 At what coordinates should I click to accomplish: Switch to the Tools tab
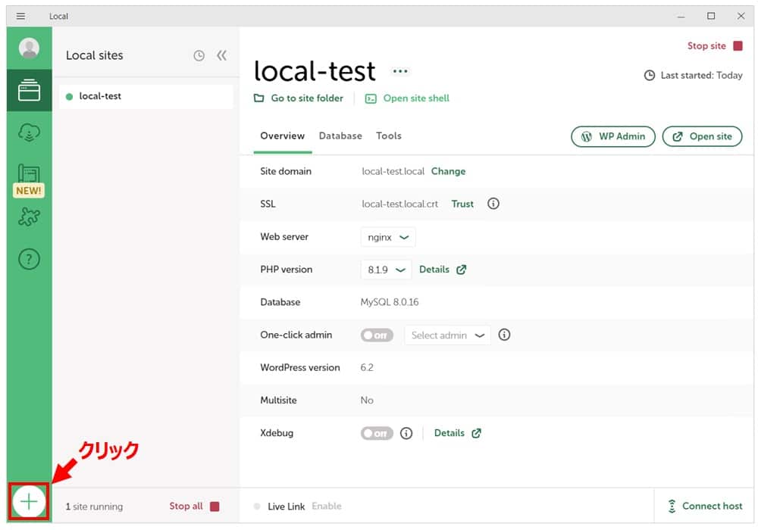389,136
